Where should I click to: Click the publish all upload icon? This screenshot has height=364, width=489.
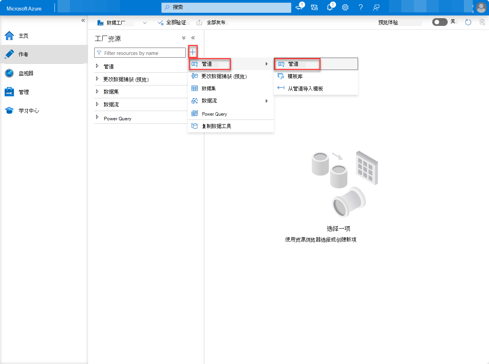(199, 22)
